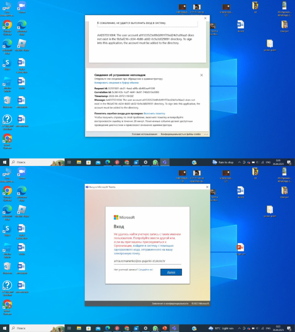Expand hidden tray icons chevron in lower taskbar
This screenshot has height=332, width=295.
click(239, 329)
